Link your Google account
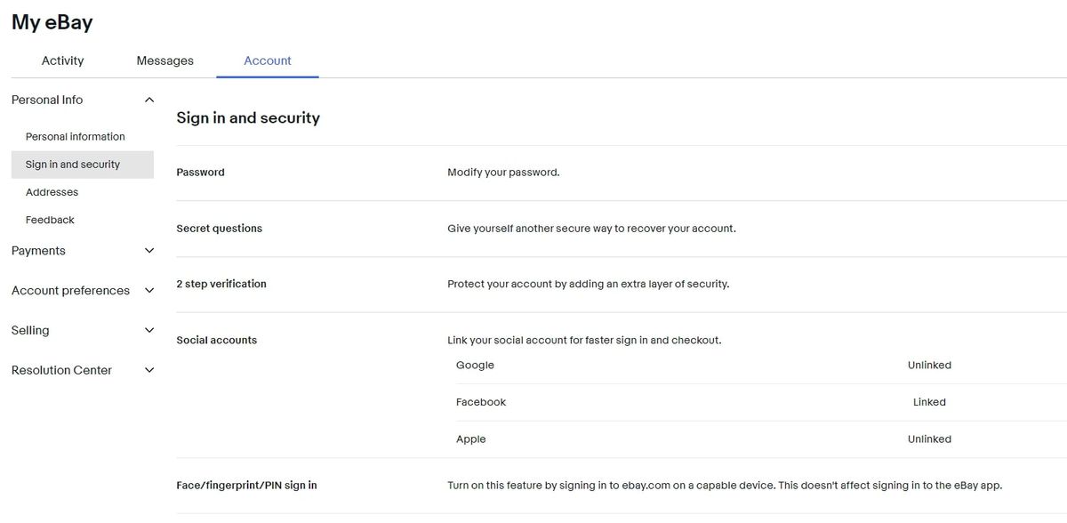This screenshot has width=1067, height=523. click(x=929, y=365)
